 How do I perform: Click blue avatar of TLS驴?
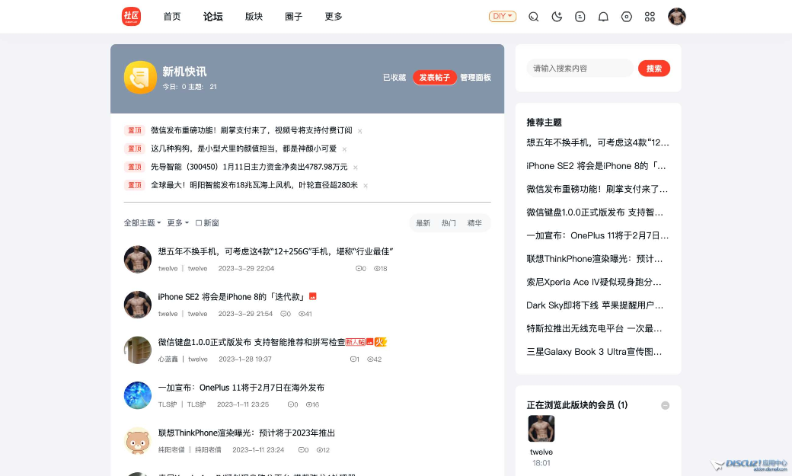coord(137,396)
